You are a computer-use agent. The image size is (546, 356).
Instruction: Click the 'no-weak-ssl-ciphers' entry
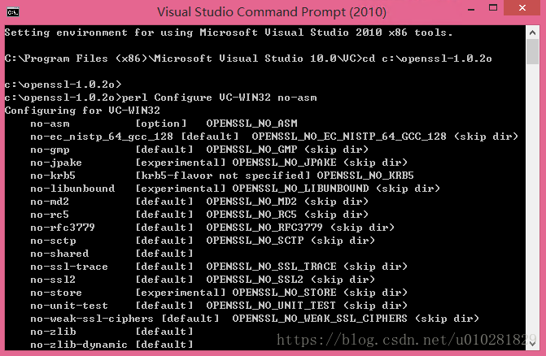point(92,319)
